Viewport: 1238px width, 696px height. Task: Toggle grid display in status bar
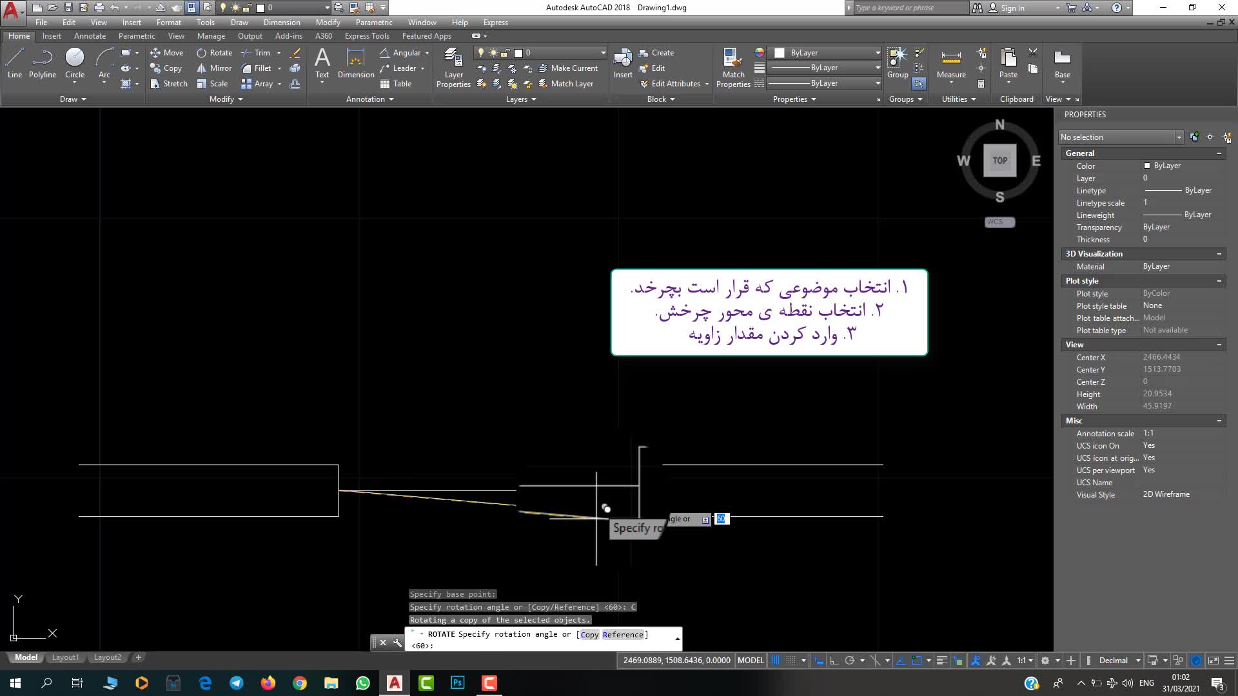(x=776, y=661)
